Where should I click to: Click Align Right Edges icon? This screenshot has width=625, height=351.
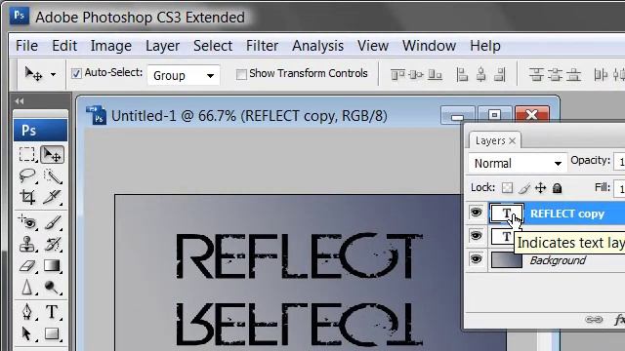click(500, 74)
